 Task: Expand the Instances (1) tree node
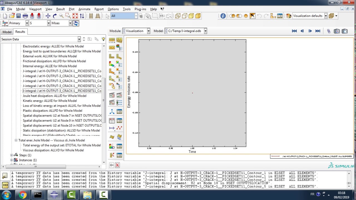pos(12,160)
